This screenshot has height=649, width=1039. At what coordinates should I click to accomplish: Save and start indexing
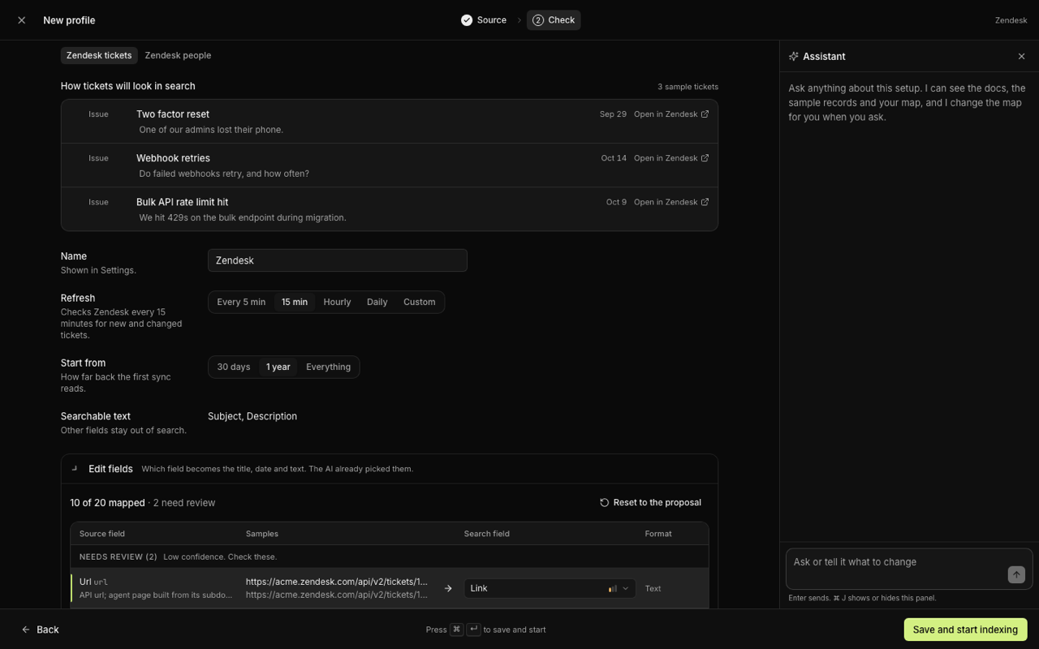965,630
